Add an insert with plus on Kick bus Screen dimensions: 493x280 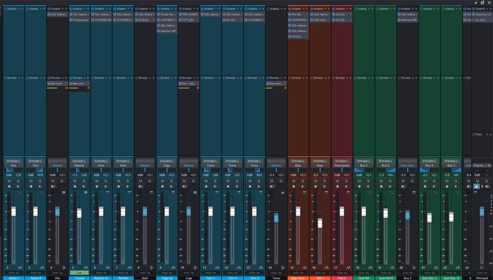153,9
